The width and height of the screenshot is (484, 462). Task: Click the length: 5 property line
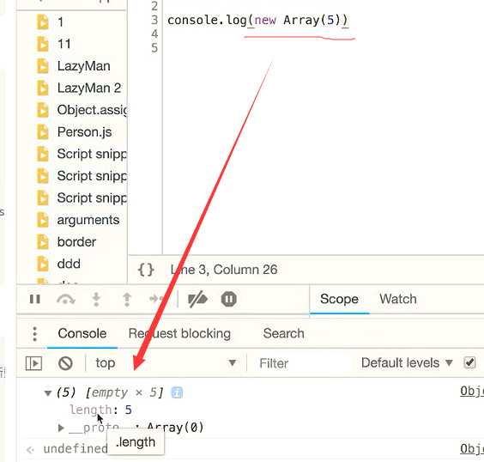point(101,410)
